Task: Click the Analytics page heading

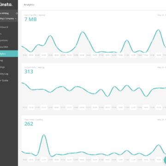Action: click(x=29, y=5)
